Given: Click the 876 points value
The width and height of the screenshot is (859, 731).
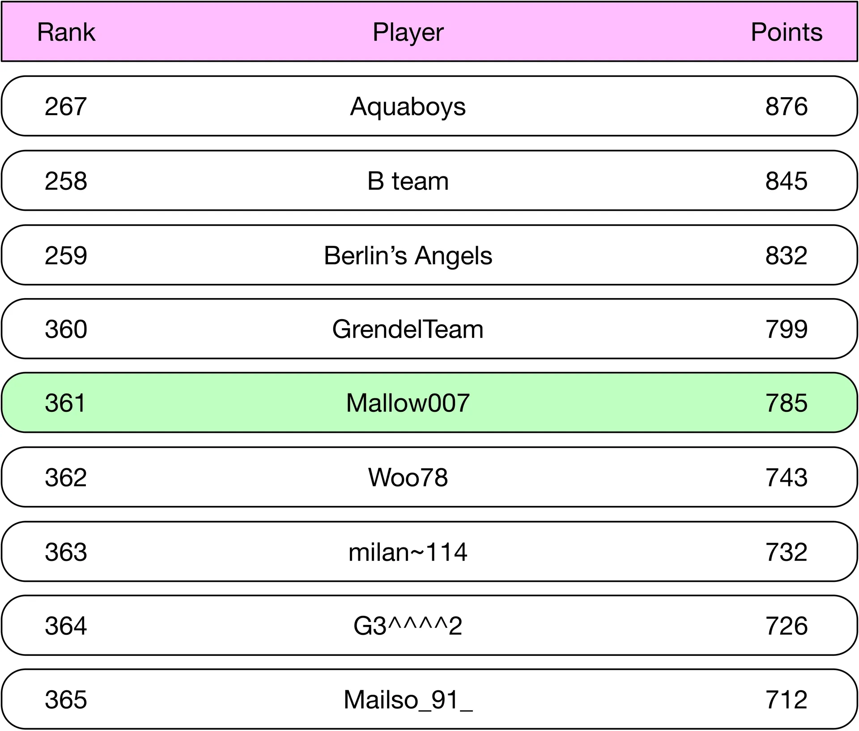Looking at the screenshot, I should tap(787, 107).
